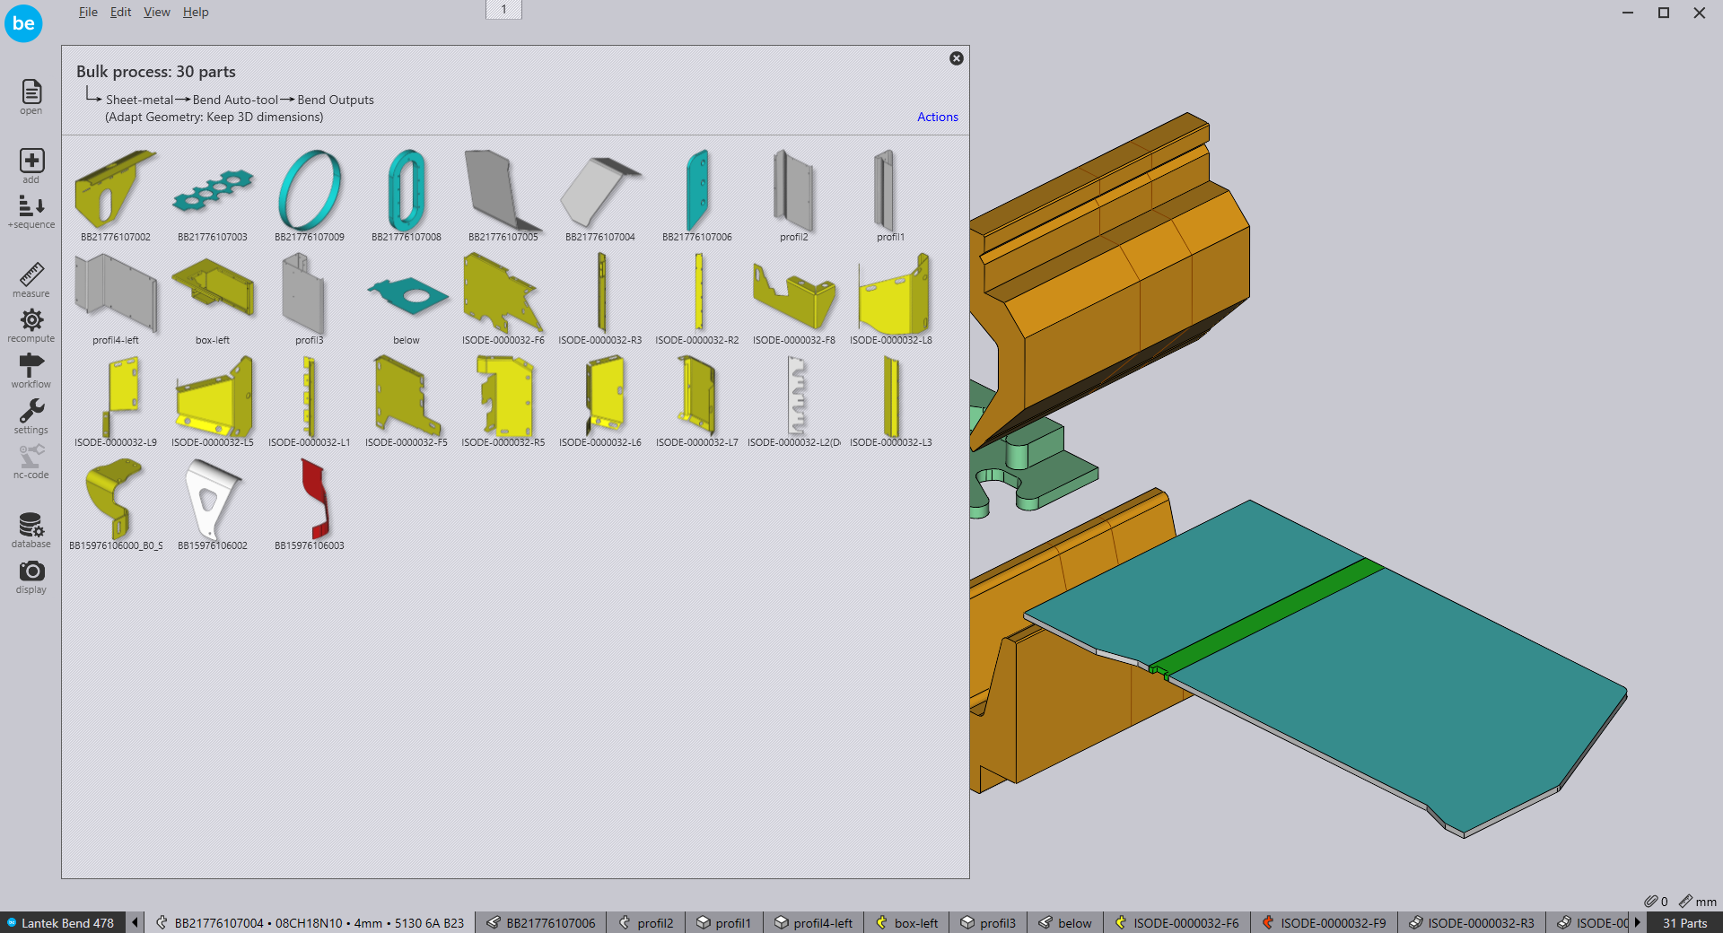Open the workflow signpost tool

coord(31,366)
